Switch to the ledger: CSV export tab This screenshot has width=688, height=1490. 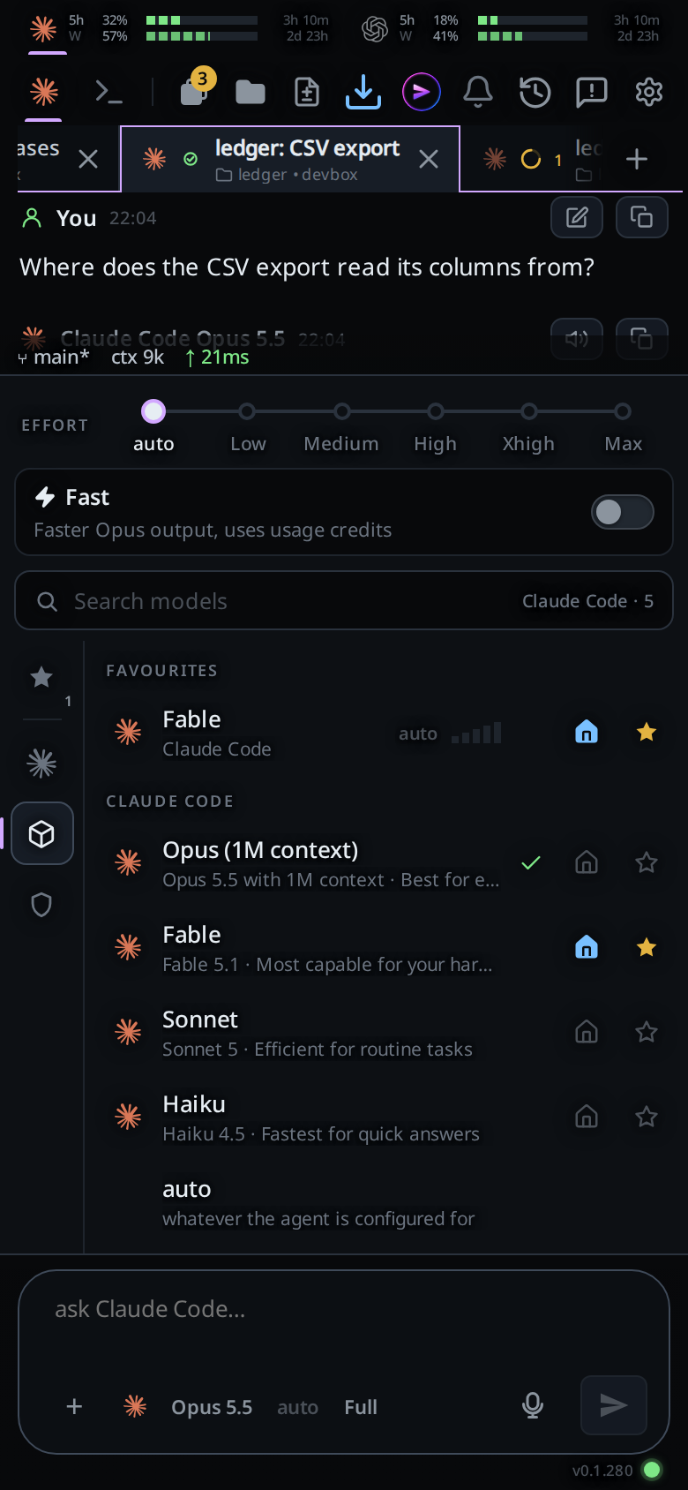pos(290,159)
